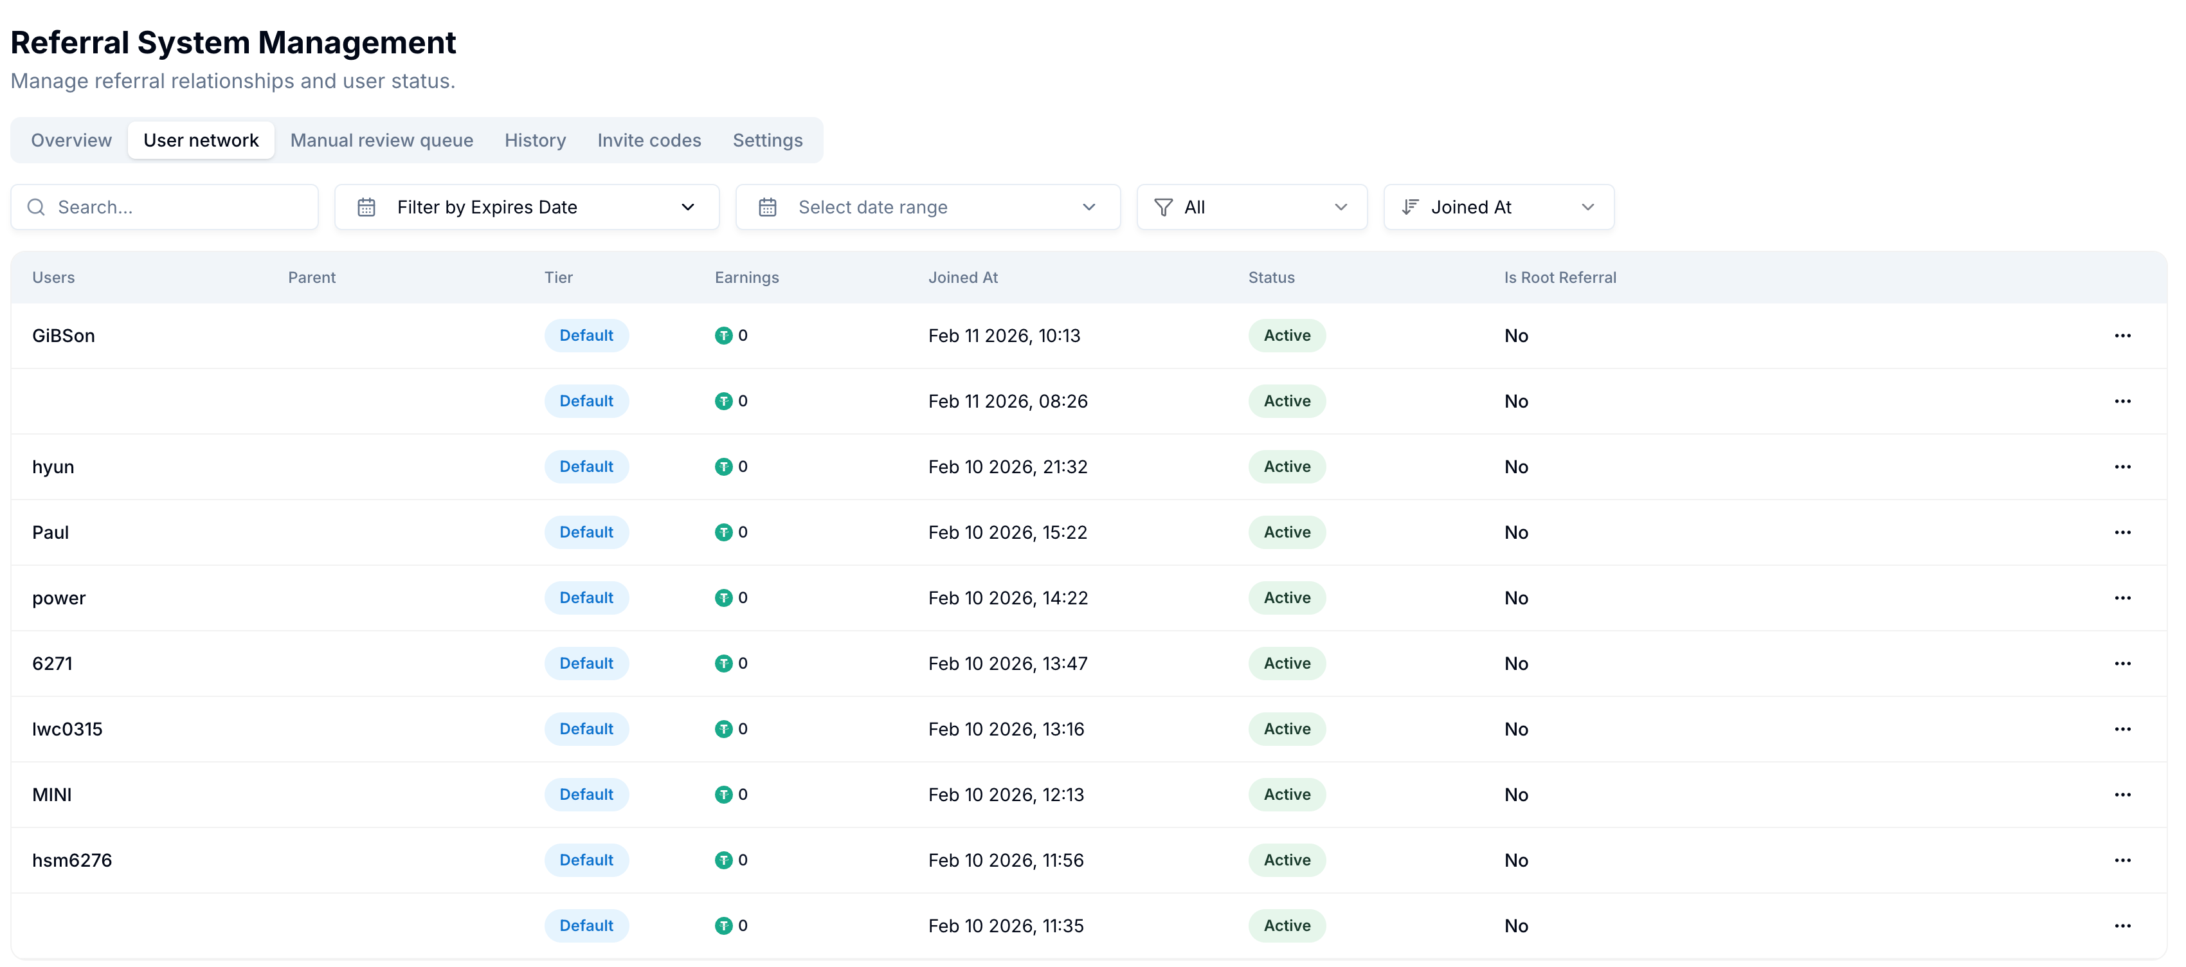
Task: Click the green coin icon in power's earnings
Action: click(724, 597)
